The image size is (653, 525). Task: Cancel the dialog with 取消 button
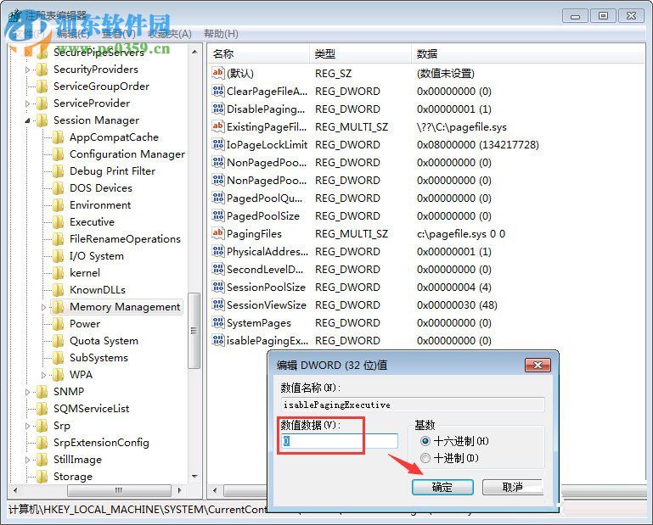click(513, 487)
